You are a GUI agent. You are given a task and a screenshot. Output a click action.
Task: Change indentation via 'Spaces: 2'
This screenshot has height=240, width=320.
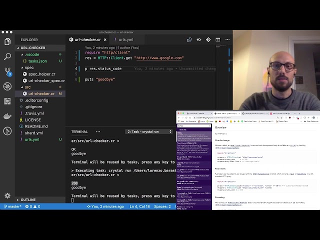(x=162, y=206)
